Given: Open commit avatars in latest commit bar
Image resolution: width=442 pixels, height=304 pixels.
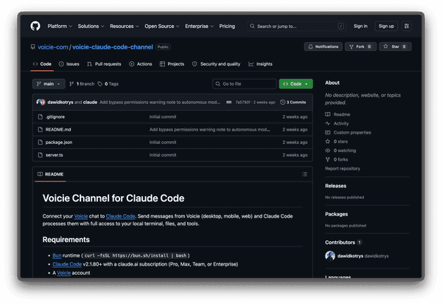Looking at the screenshot, I should pos(41,102).
